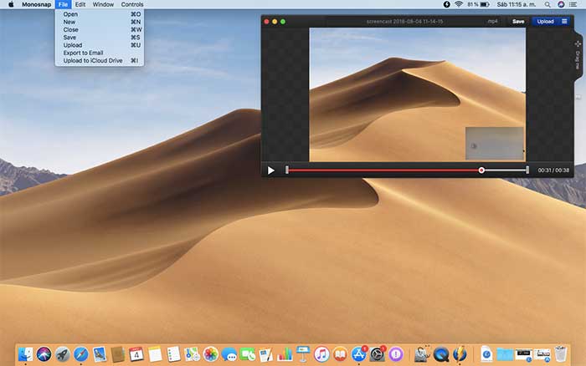This screenshot has width=586, height=366.
Task: Open the Monosnap application menu
Action: (36, 4)
